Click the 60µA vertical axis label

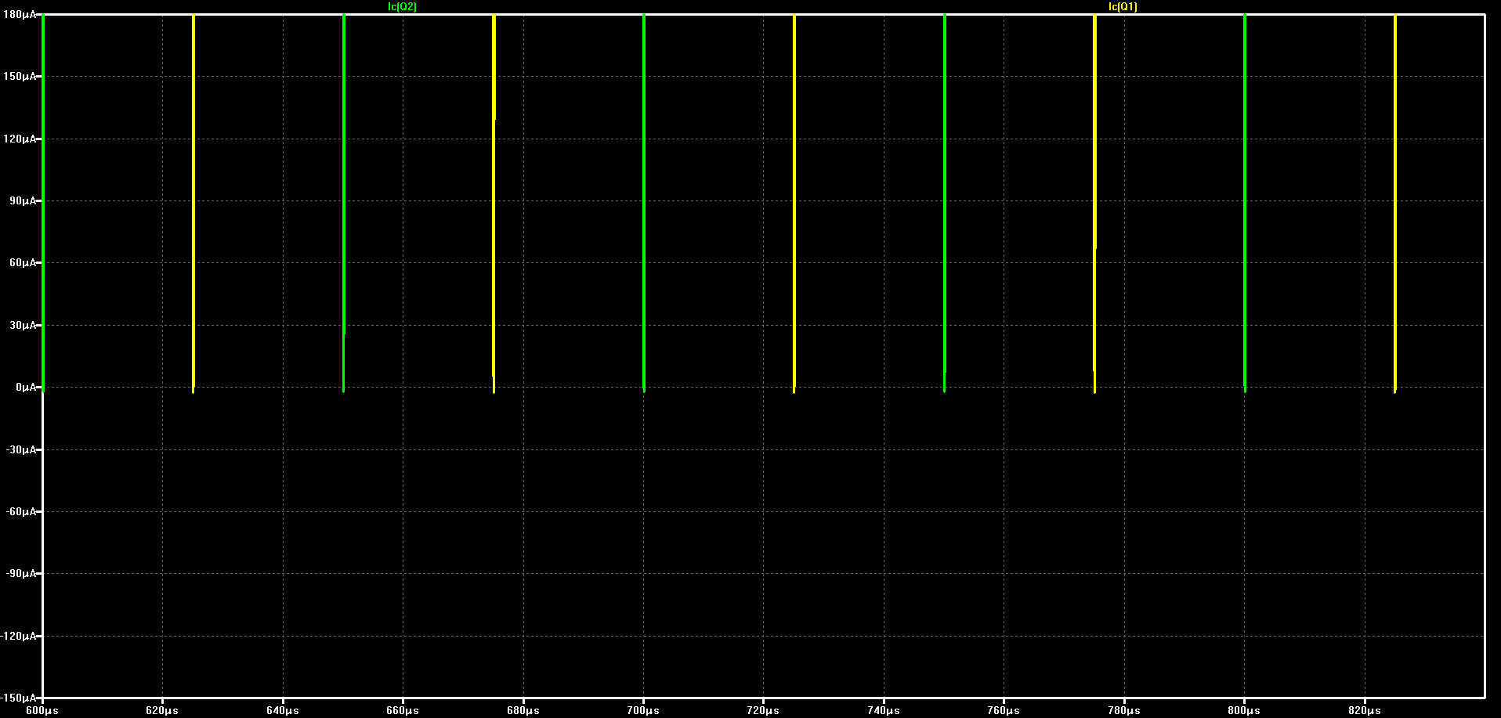pos(22,263)
